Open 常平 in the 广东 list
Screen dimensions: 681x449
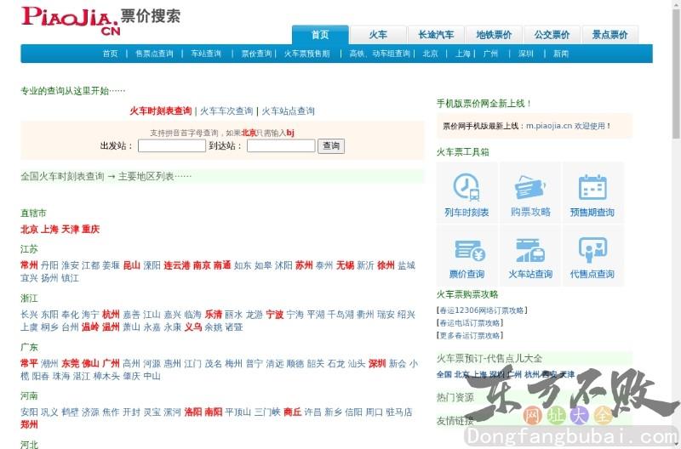coord(29,364)
